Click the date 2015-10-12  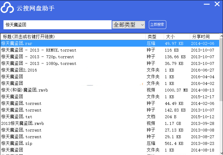[203, 117]
